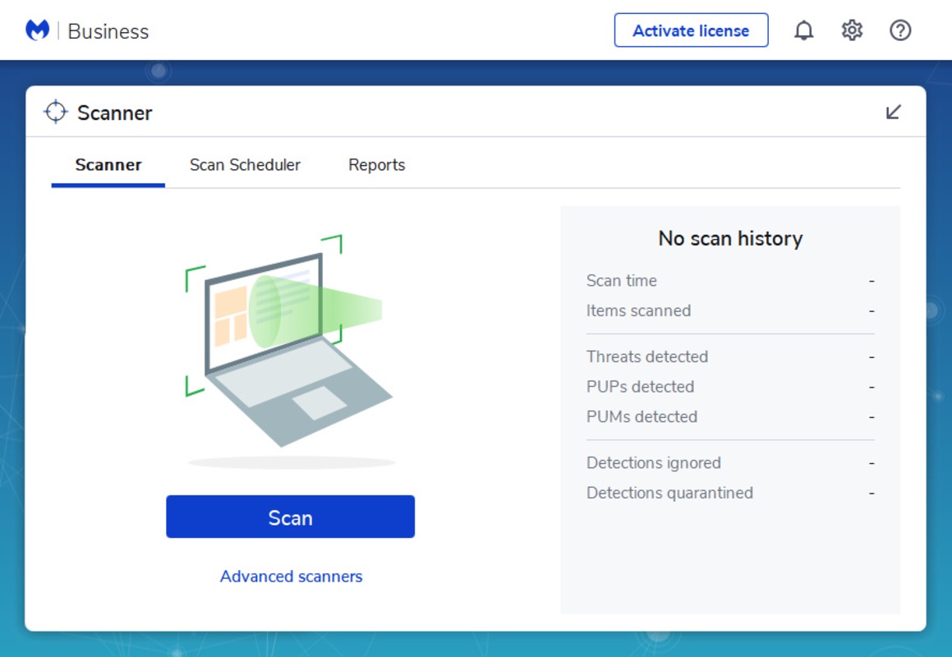
Task: Click the PUPs detected entry
Action: point(640,387)
